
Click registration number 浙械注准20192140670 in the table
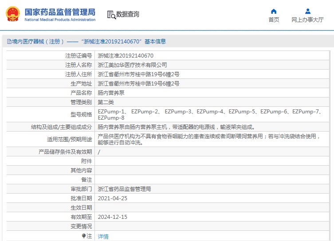(126, 56)
